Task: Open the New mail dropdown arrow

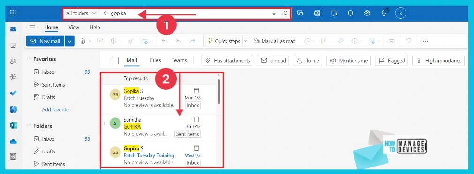Action: pyautogui.click(x=69, y=41)
